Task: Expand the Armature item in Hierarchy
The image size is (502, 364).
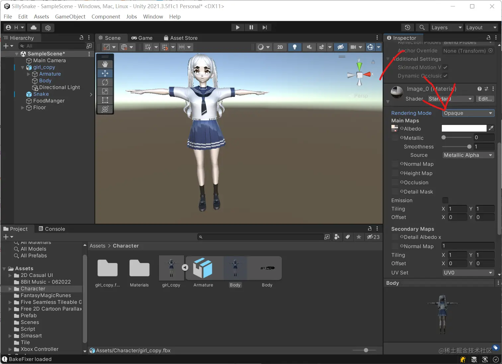Action: point(29,74)
